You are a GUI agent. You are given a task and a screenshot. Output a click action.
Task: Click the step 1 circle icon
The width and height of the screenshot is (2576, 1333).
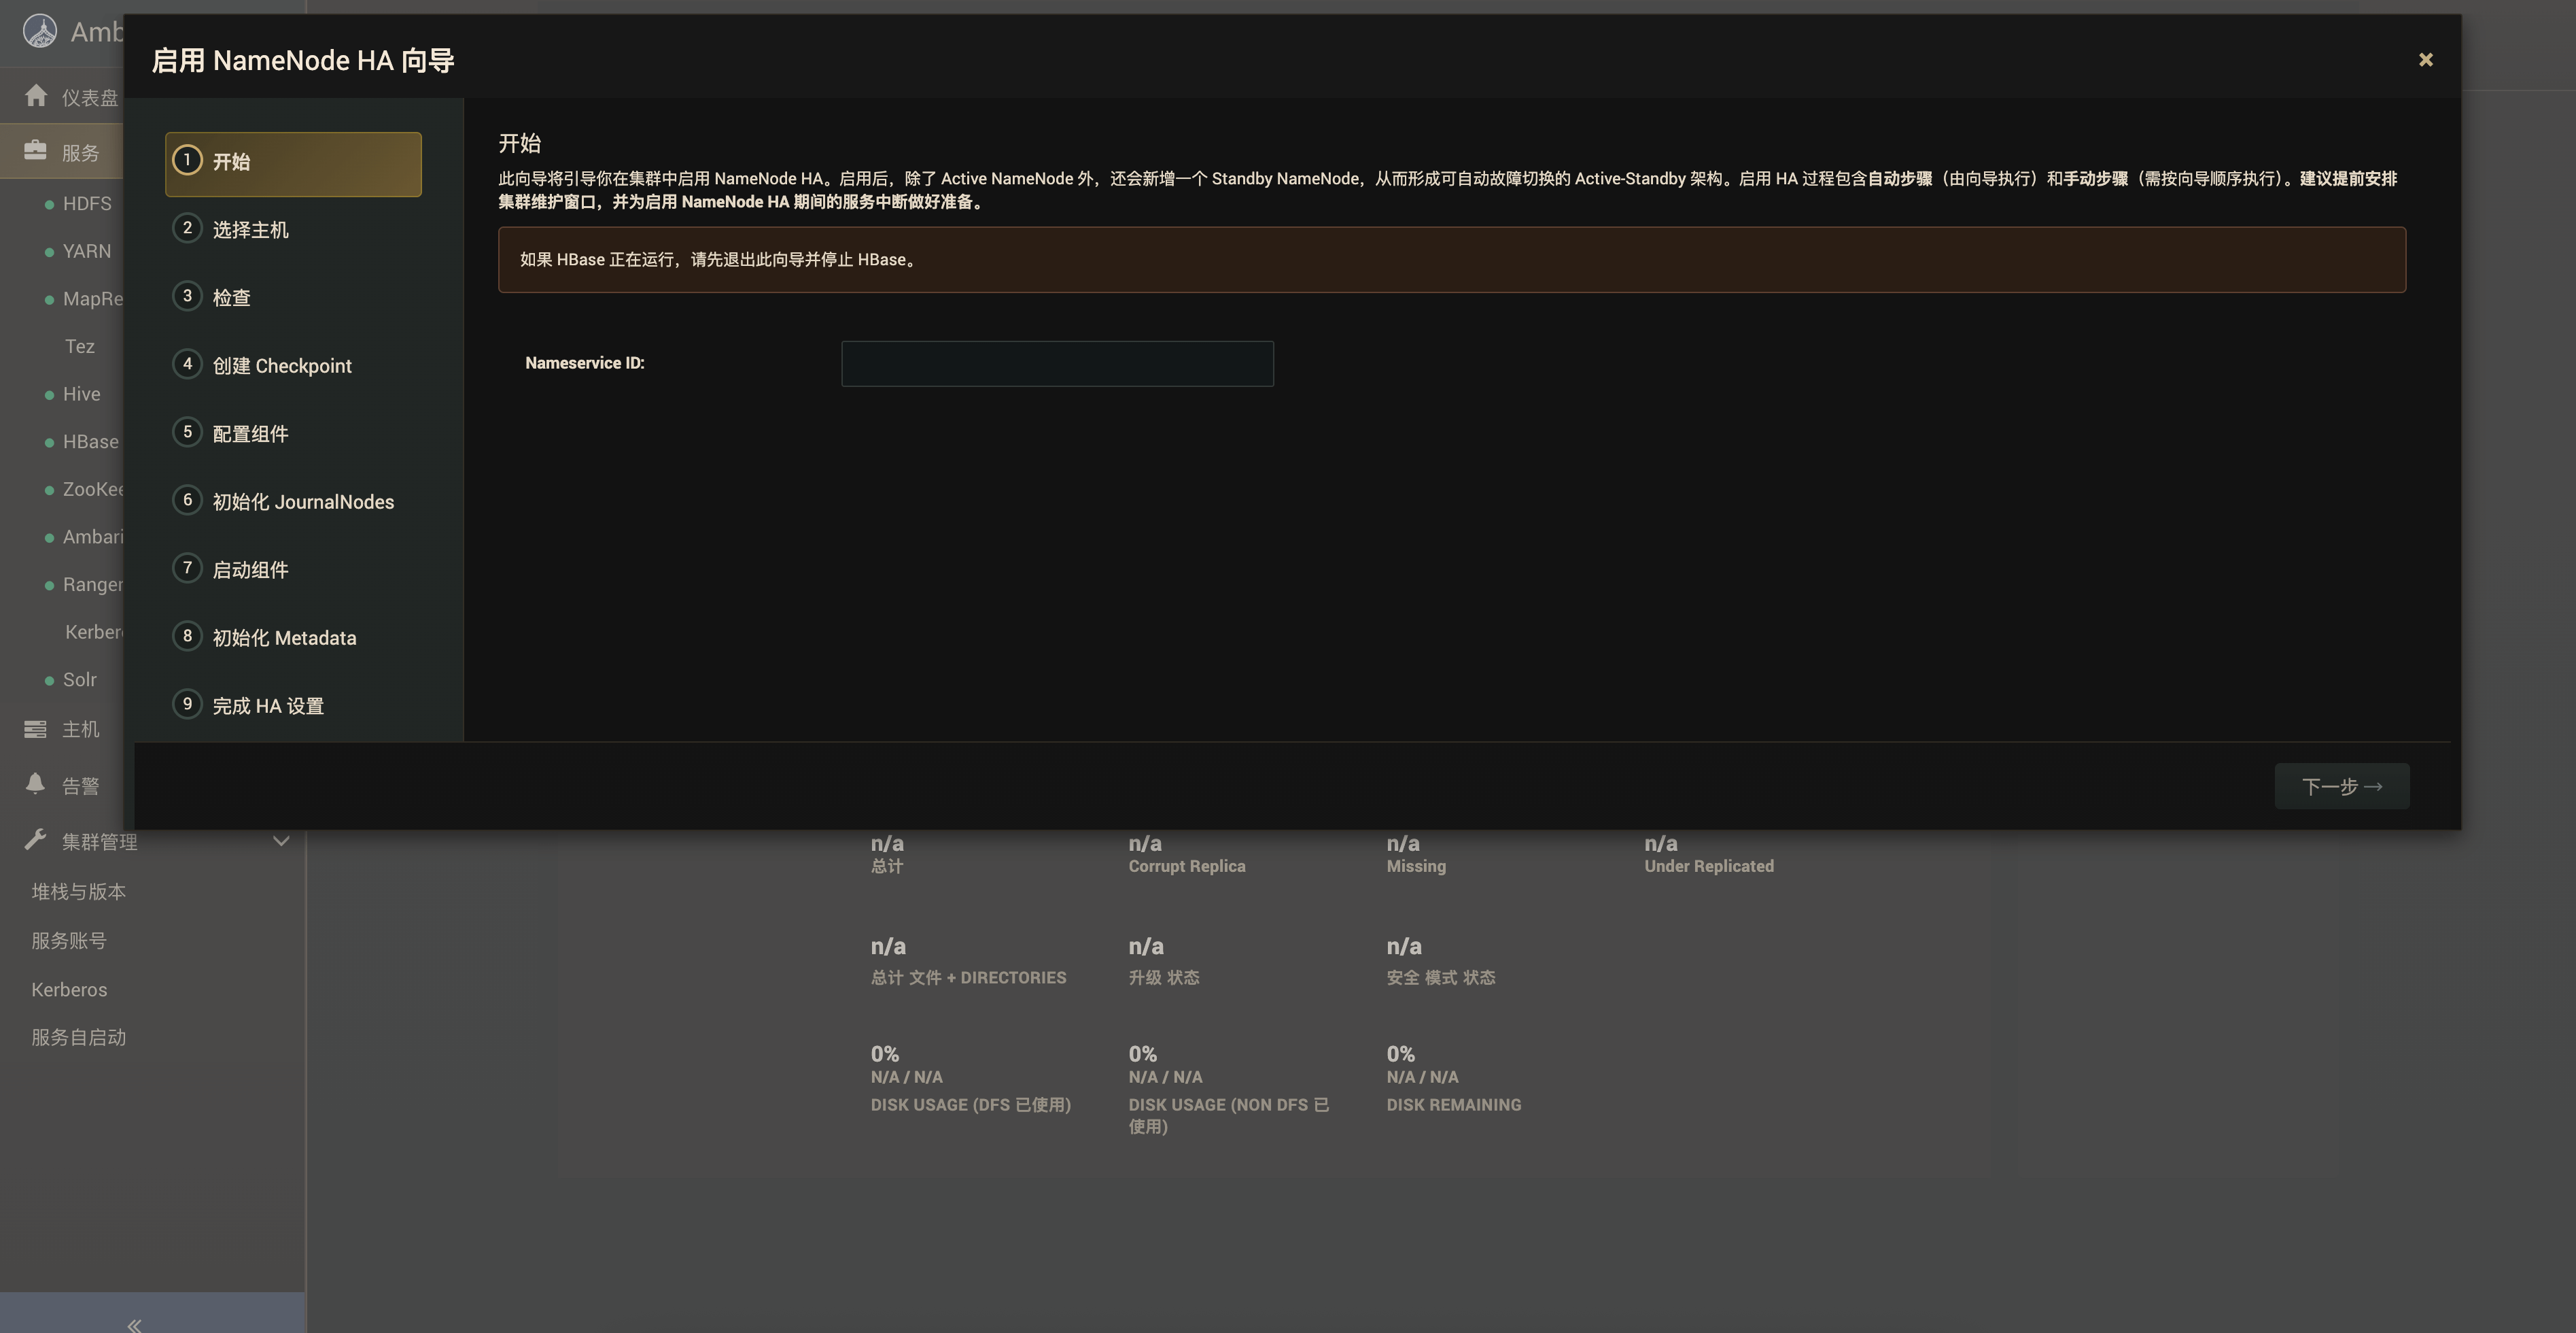pos(187,160)
